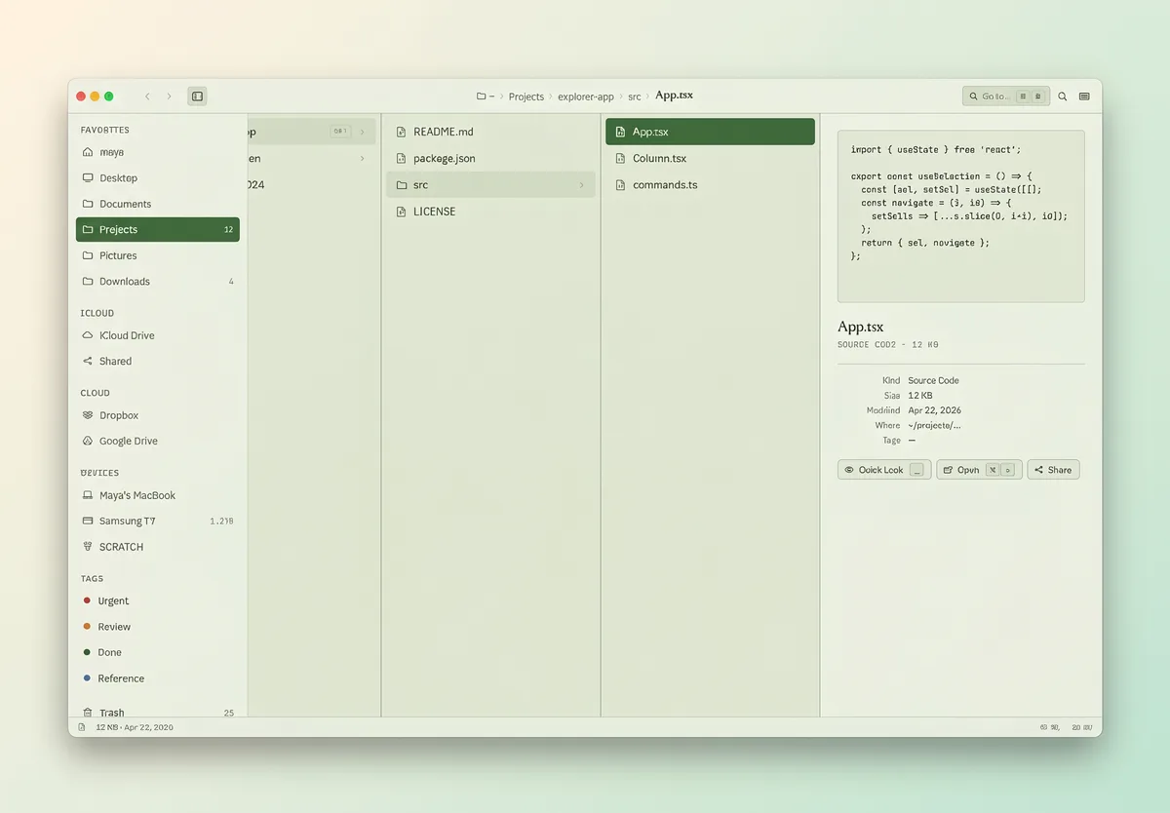The image size is (1170, 813).
Task: Select the LICENSE file
Action: tap(490, 212)
